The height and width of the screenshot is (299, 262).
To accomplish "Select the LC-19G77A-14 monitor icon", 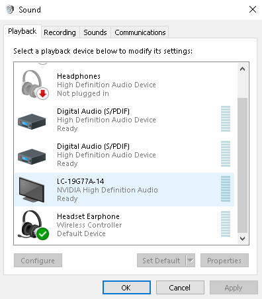I will 32,190.
